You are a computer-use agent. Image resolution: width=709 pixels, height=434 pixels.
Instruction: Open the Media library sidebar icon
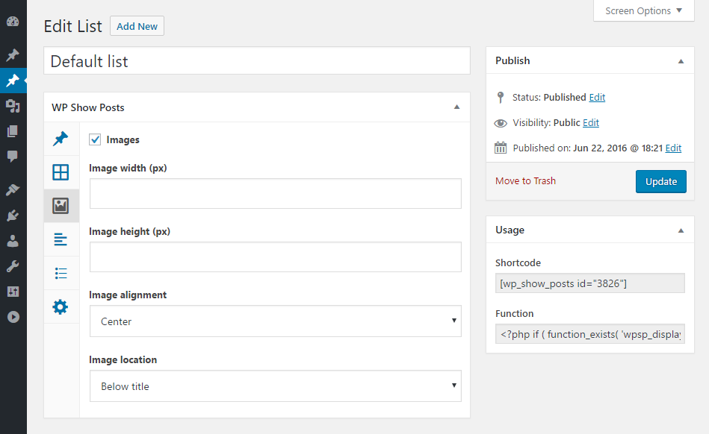(x=13, y=106)
